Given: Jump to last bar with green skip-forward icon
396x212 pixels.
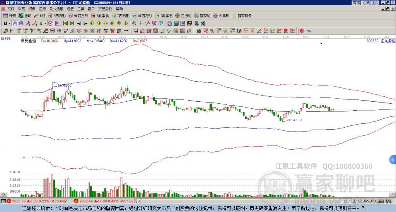Looking at the screenshot, I should [72, 23].
